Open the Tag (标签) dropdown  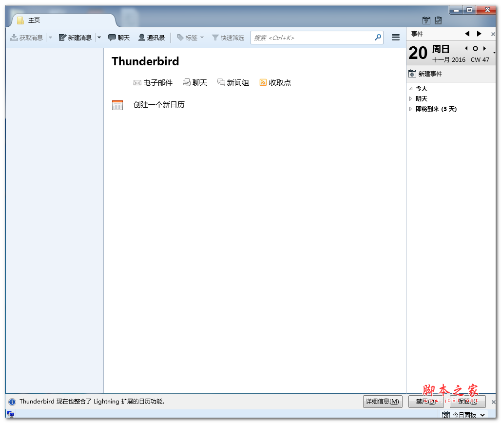tap(191, 38)
